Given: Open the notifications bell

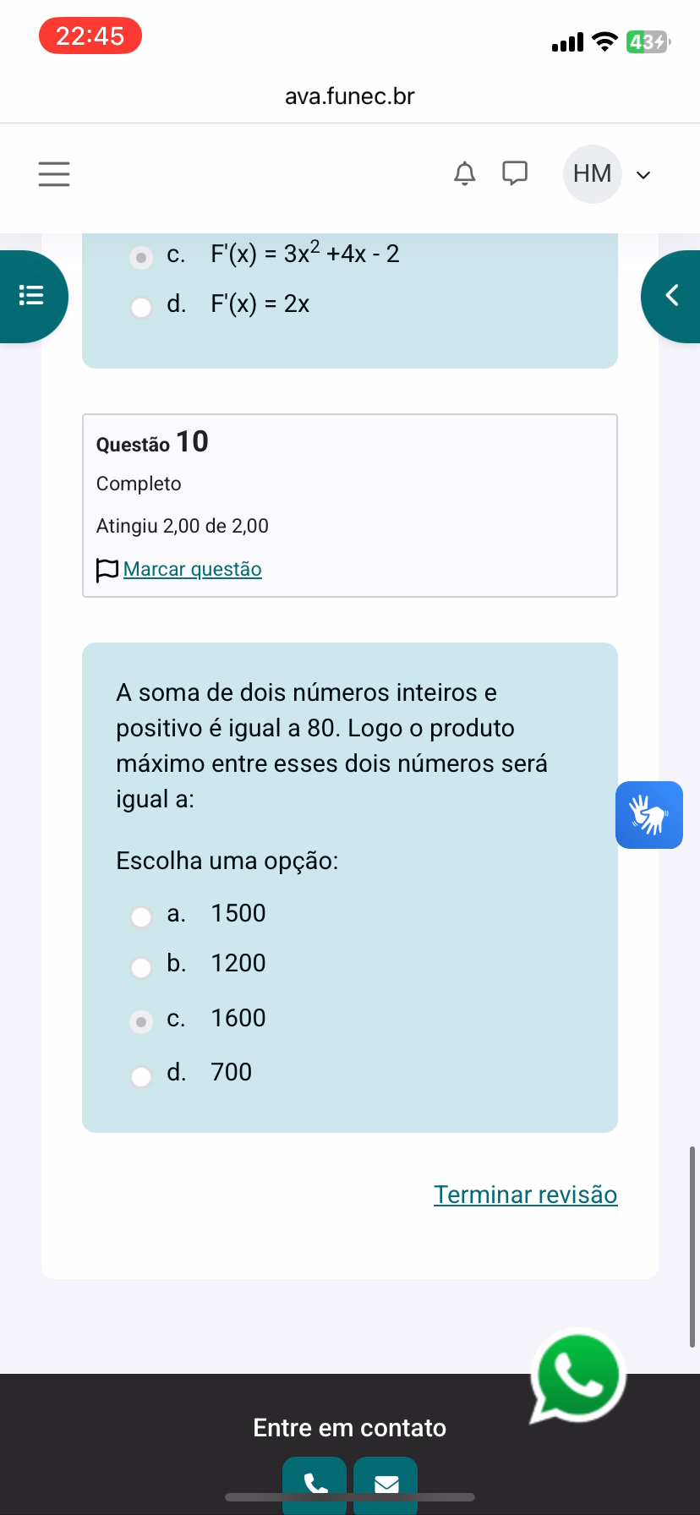Looking at the screenshot, I should pyautogui.click(x=465, y=173).
